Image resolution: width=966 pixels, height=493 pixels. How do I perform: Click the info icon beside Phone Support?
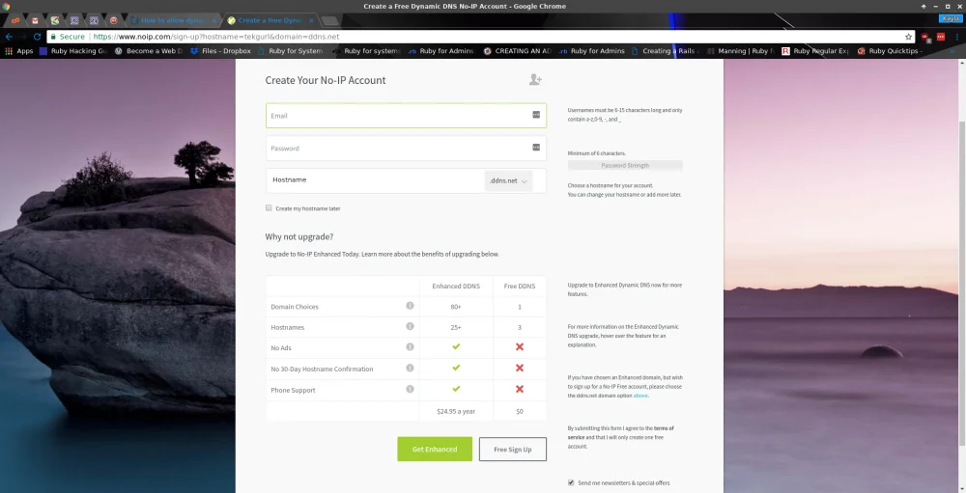click(x=410, y=390)
